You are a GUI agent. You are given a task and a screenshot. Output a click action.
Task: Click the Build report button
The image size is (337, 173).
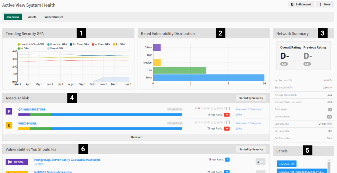pos(301,4)
